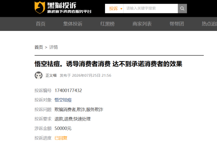Viewport: 217px width, 144px height.
Task: Open the 帮帮团 navigation tab
Action: pyautogui.click(x=177, y=24)
